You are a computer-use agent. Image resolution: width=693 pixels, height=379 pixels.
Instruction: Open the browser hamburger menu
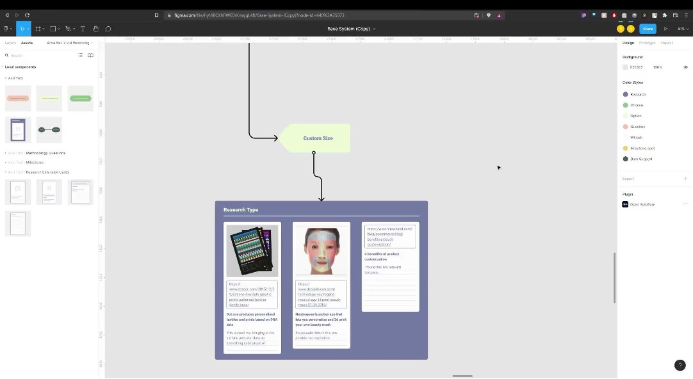pos(685,15)
